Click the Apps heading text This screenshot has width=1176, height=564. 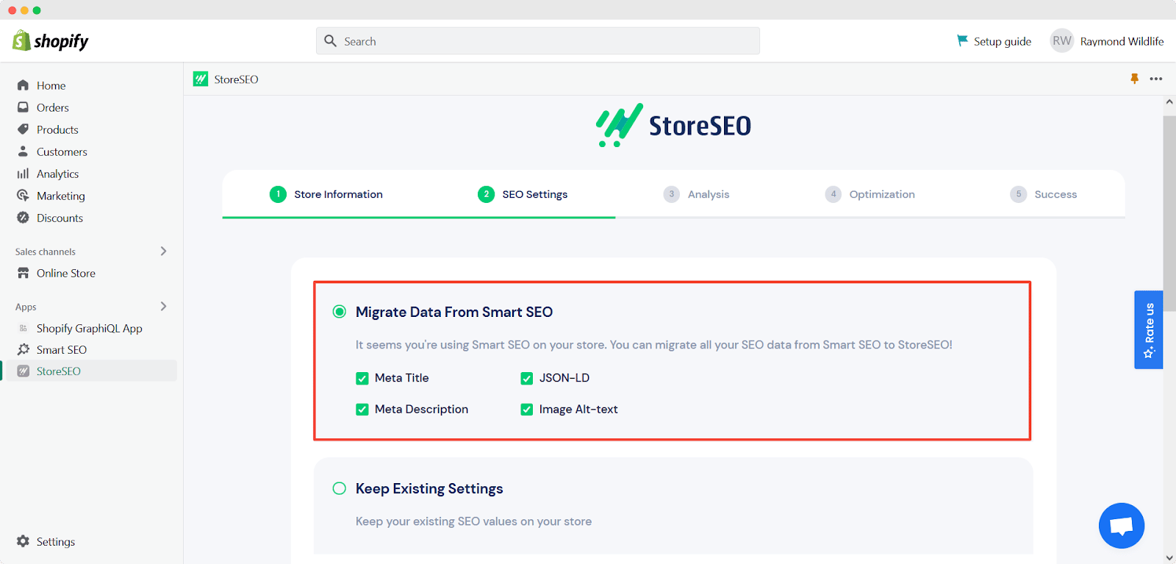click(x=26, y=307)
